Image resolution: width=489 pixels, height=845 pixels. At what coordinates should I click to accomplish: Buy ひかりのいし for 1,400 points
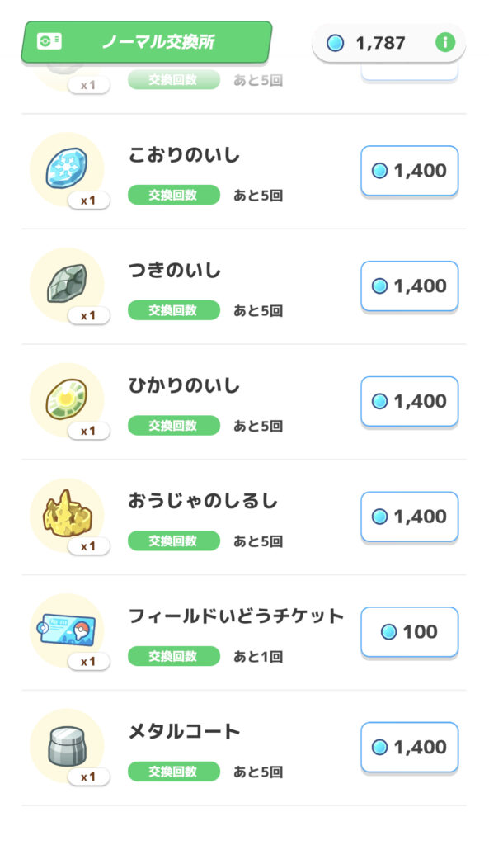point(409,402)
